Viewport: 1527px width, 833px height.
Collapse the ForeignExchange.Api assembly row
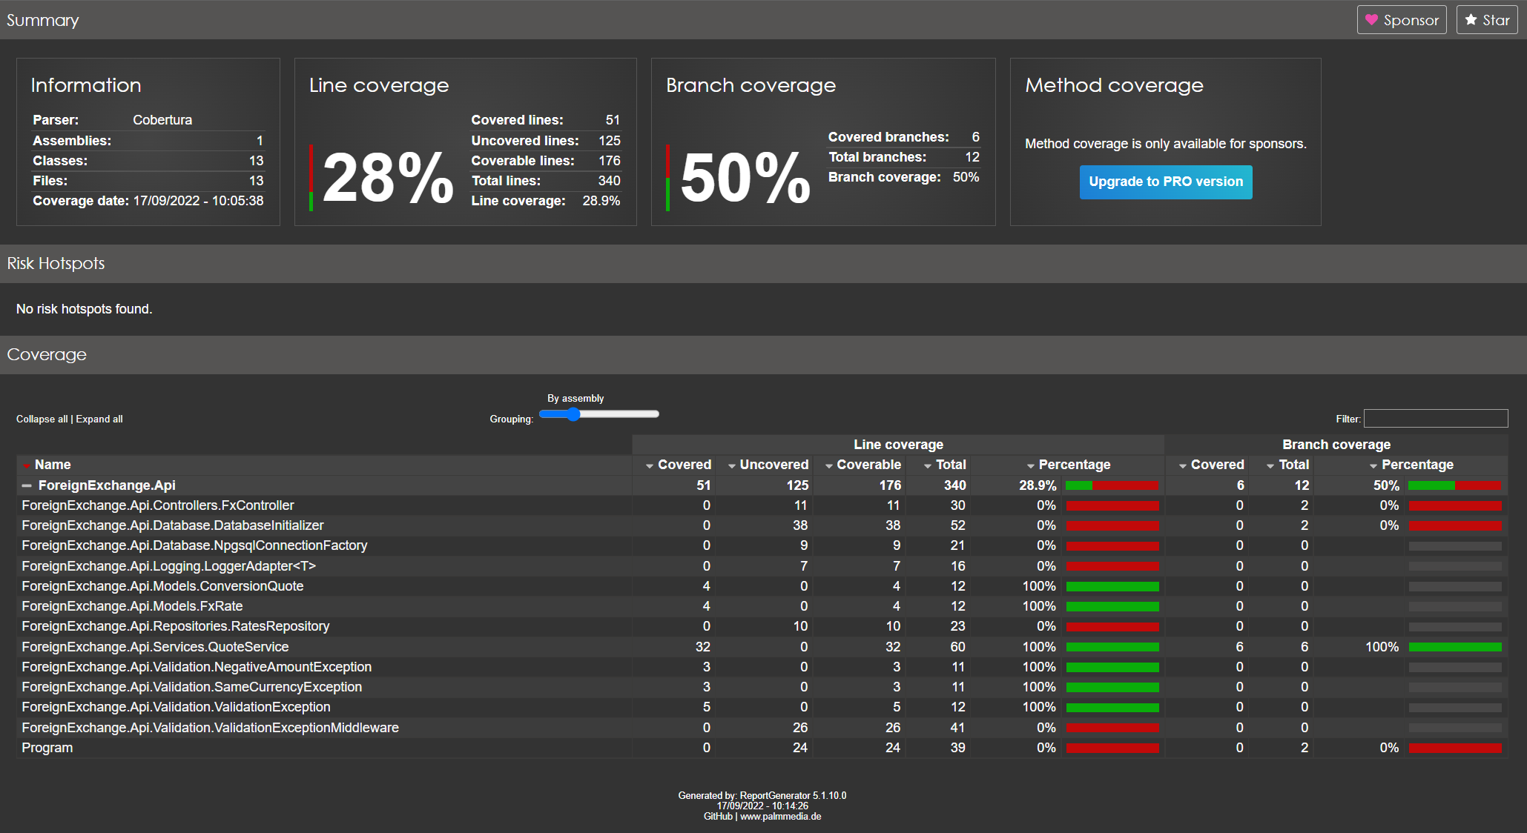pos(27,485)
